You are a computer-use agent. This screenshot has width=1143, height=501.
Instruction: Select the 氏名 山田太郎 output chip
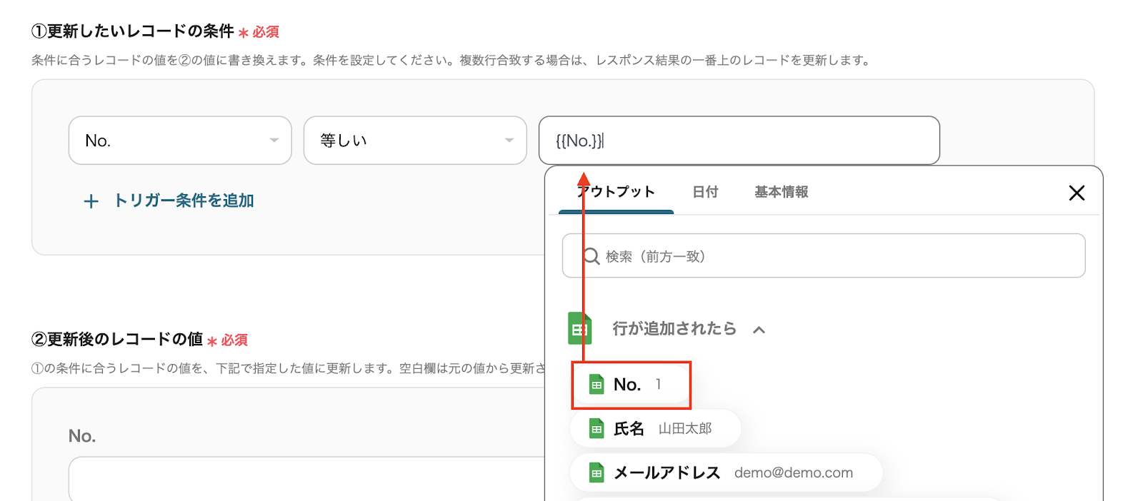(655, 429)
